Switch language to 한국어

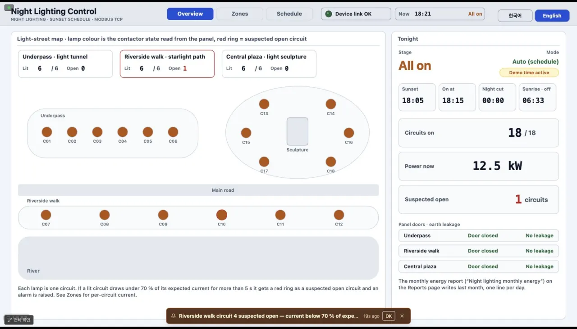pyautogui.click(x=515, y=16)
